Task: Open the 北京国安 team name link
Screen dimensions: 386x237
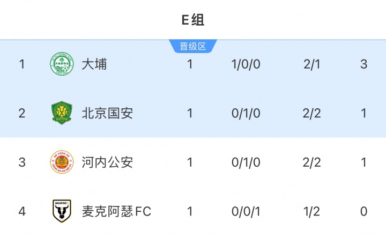Action: [107, 113]
